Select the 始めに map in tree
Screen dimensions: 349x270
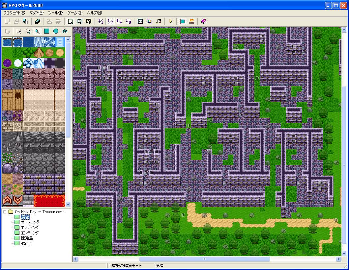coord(26,243)
